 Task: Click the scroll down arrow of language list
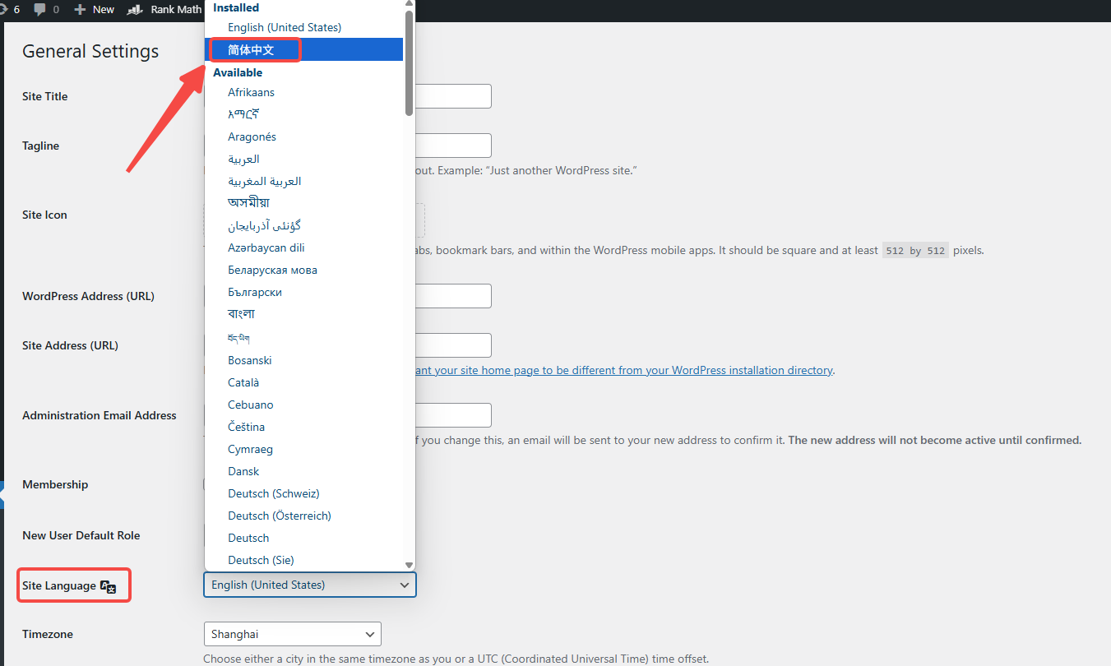coord(410,565)
